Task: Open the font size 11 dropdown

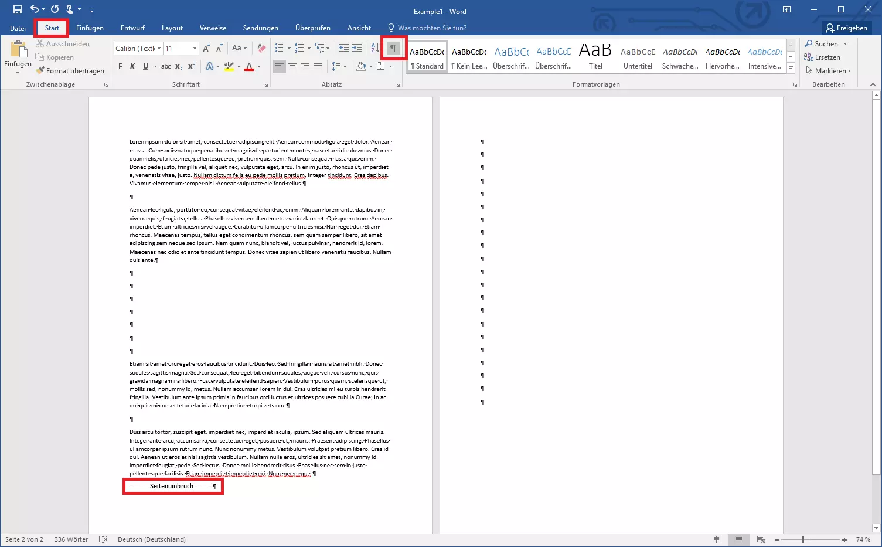Action: (195, 48)
